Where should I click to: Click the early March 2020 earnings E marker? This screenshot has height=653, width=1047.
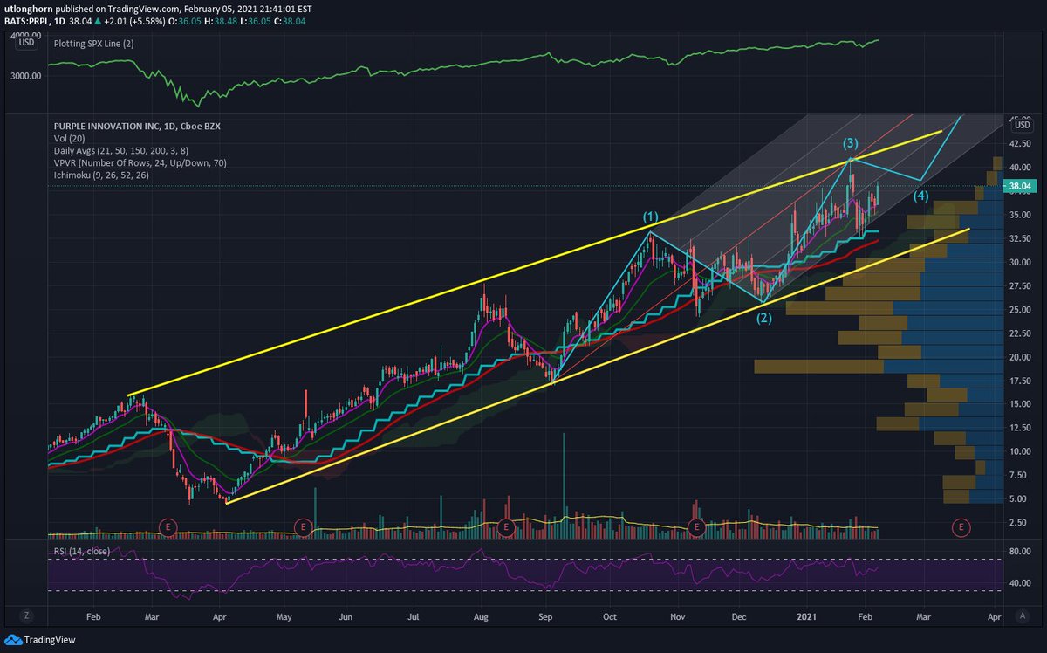[x=169, y=526]
